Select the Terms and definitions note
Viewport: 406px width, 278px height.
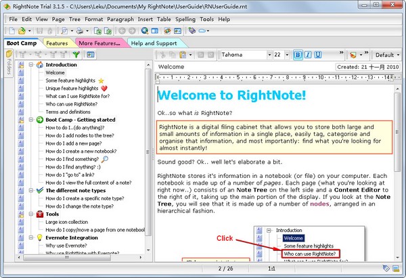coord(68,112)
